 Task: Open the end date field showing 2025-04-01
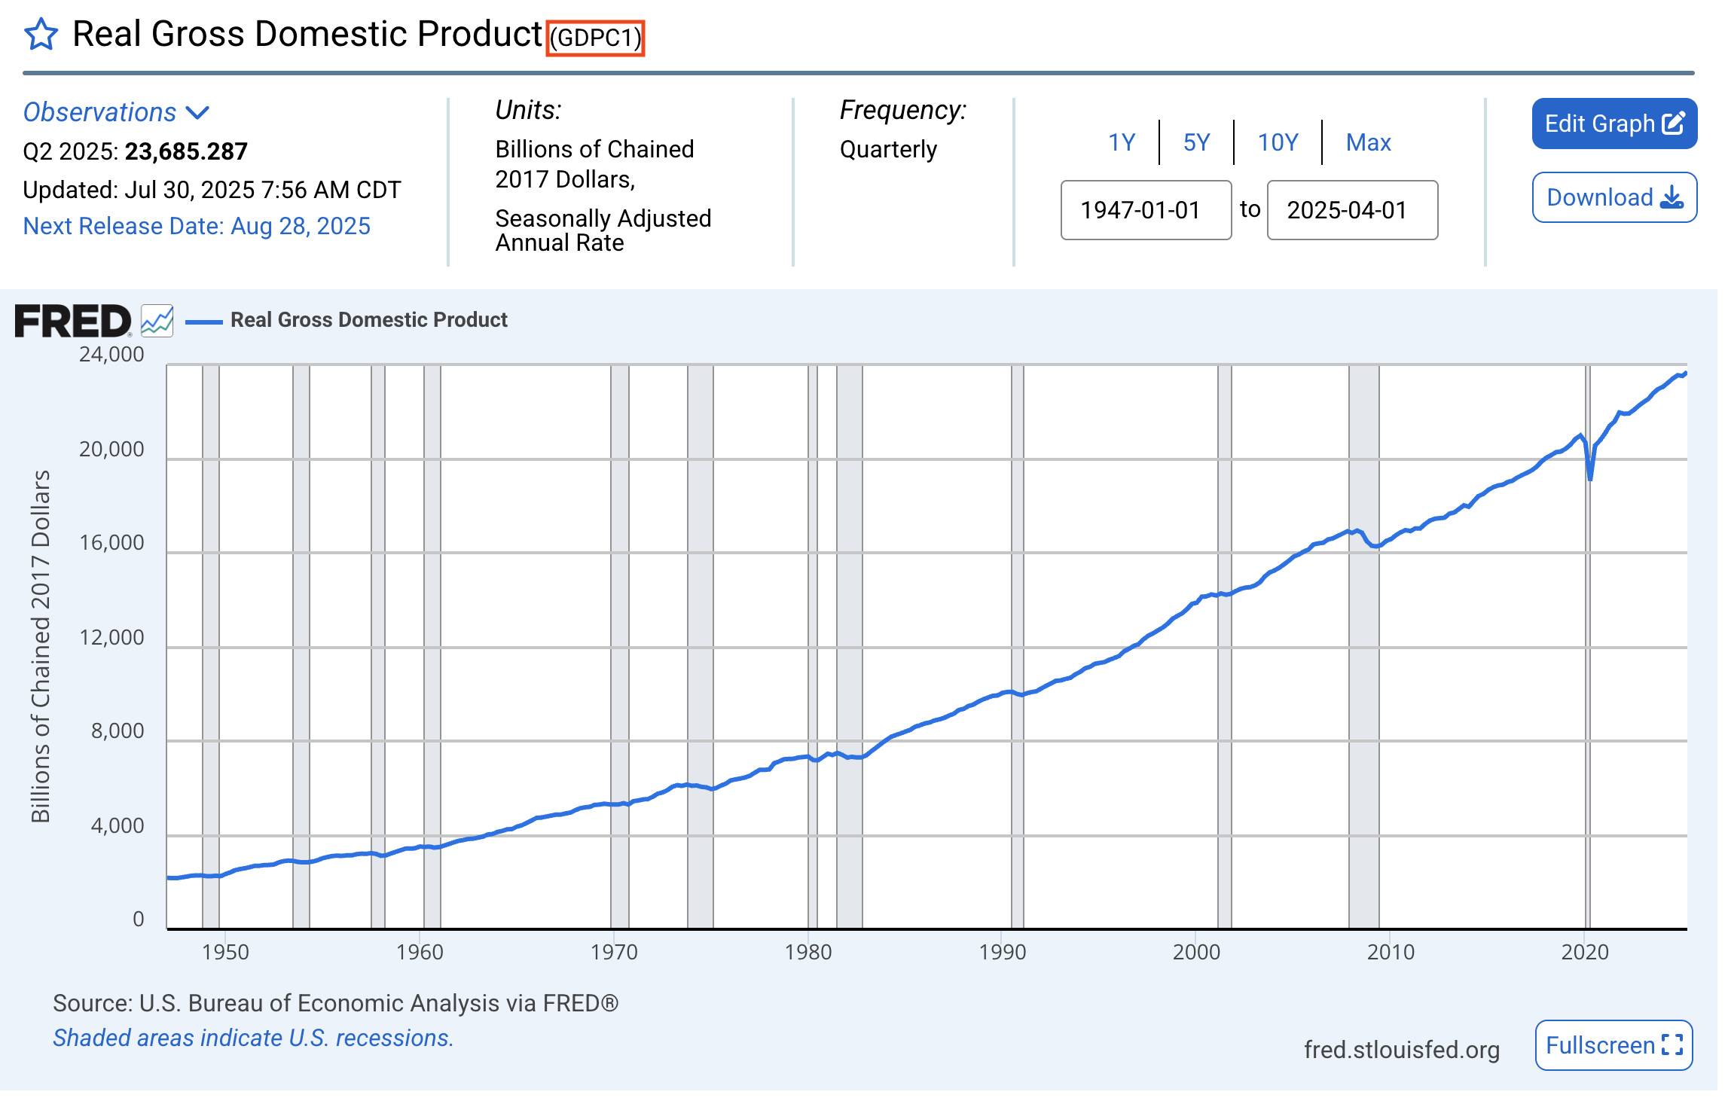pyautogui.click(x=1352, y=211)
